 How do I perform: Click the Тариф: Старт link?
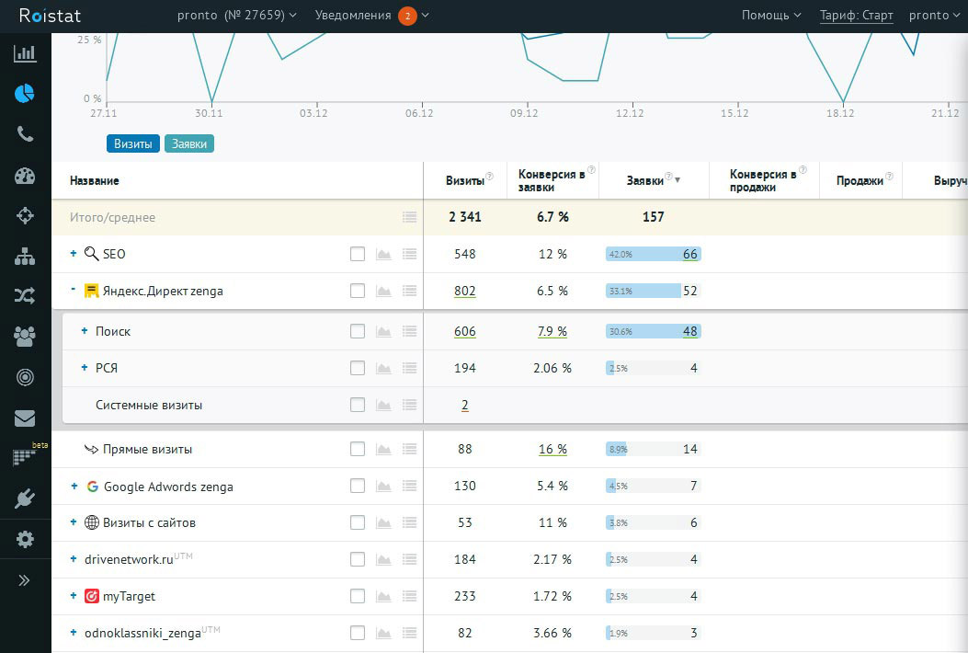pyautogui.click(x=856, y=16)
